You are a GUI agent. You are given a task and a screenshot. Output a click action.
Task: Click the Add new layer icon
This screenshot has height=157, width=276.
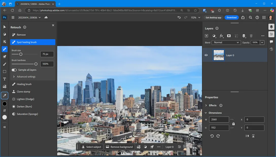pyautogui.click(x=206, y=36)
